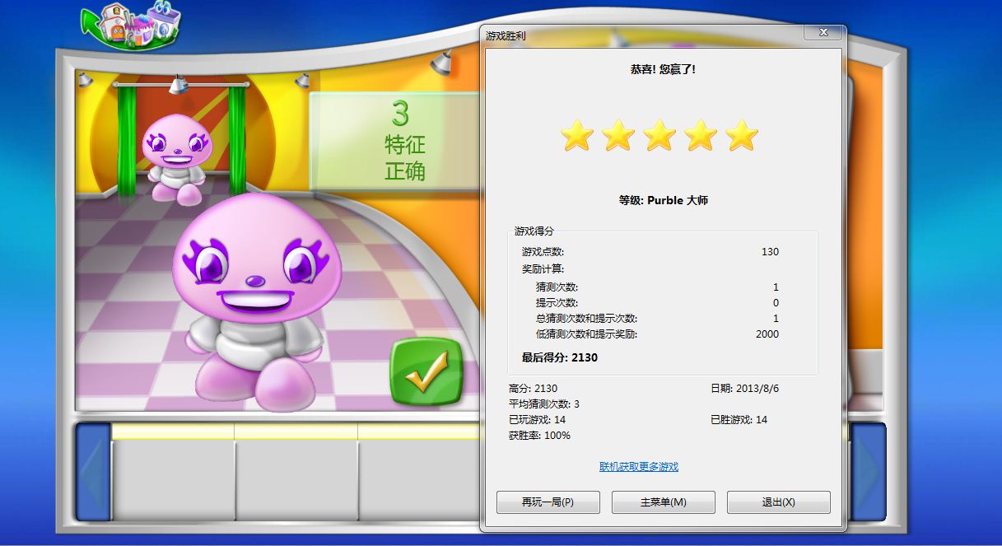Click the fifth gold star
1002x546 pixels.
(742, 135)
